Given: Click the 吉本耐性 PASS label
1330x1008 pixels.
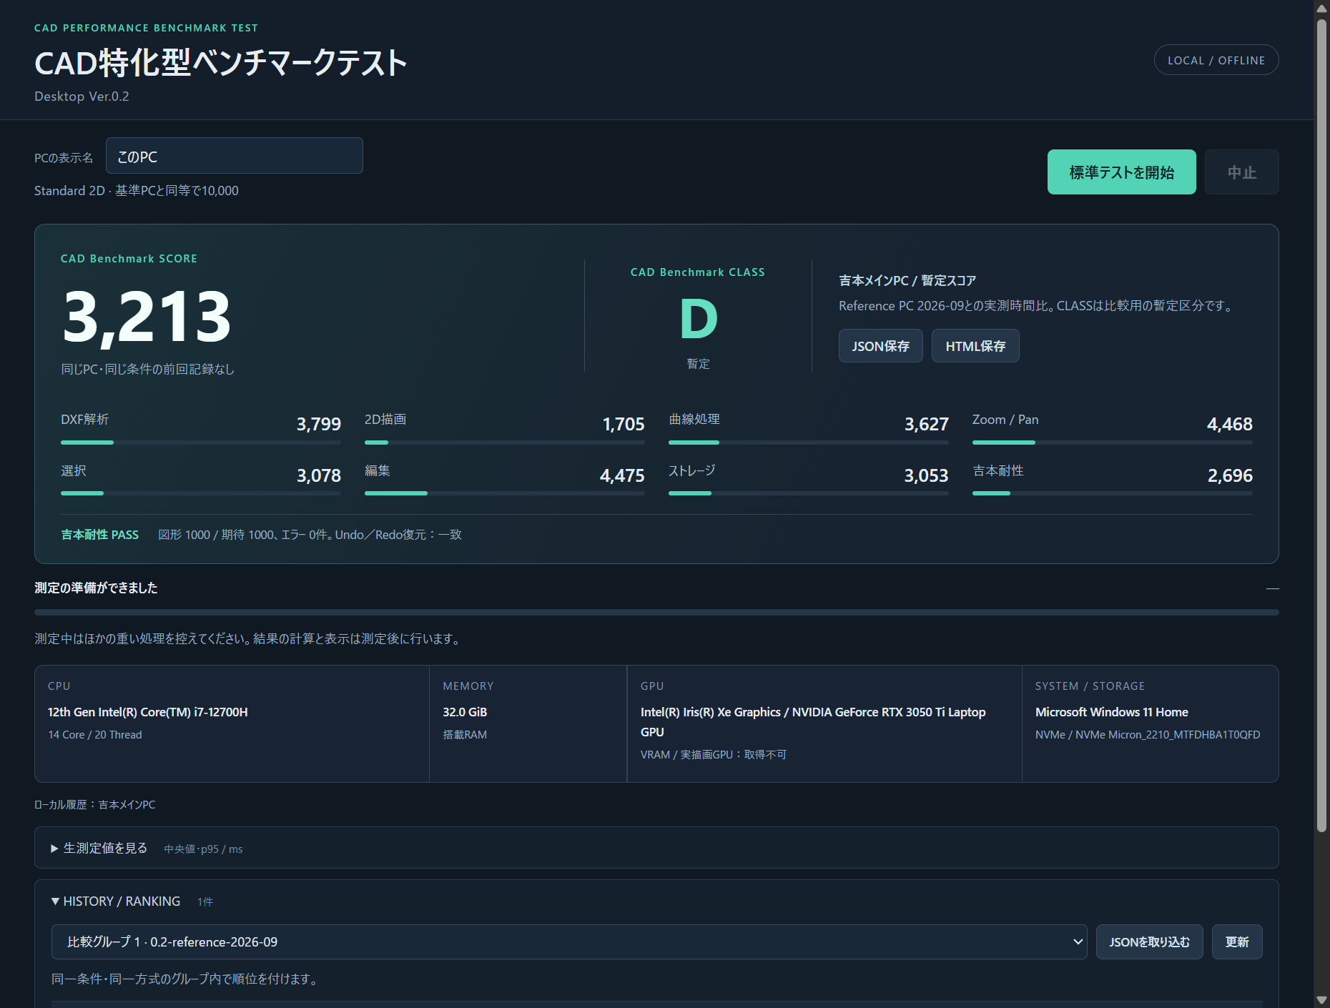Looking at the screenshot, I should pyautogui.click(x=99, y=535).
